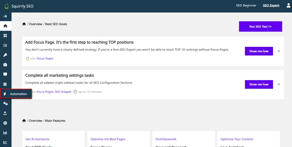Screen dimensions: 292x147
Task: Open the user account icon
Action: tap(289, 6)
